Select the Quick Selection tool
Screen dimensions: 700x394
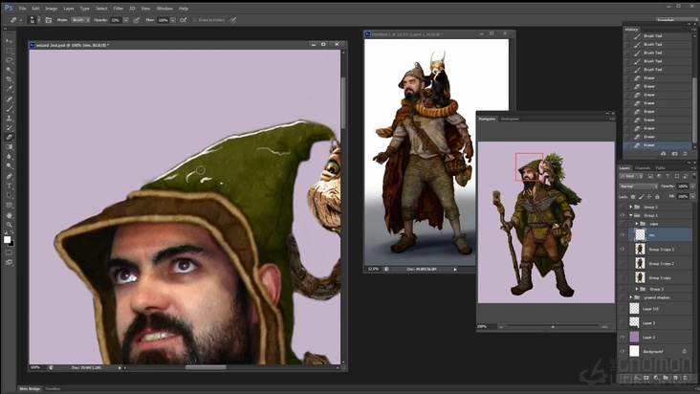click(x=9, y=70)
